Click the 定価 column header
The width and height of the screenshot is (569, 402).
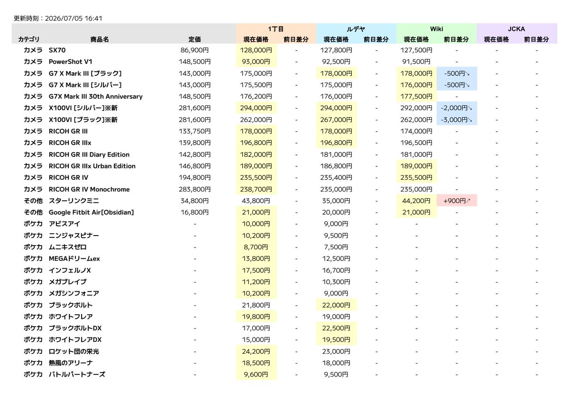pos(195,40)
